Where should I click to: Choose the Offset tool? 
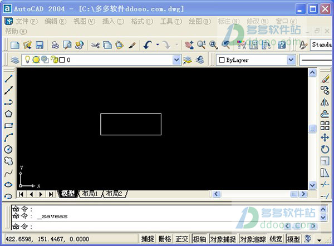tap(325, 114)
